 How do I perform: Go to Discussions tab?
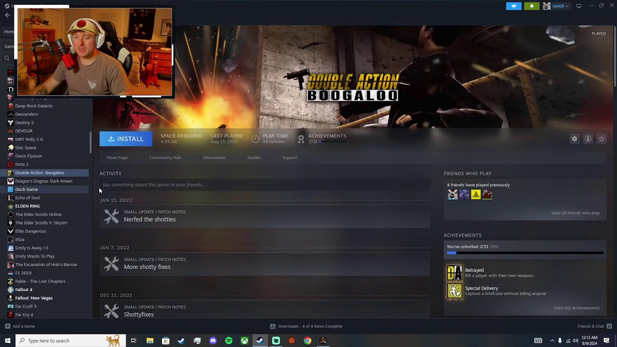coord(214,158)
